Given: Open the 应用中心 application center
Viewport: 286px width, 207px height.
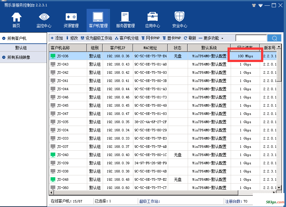Looking at the screenshot, I should (153, 20).
